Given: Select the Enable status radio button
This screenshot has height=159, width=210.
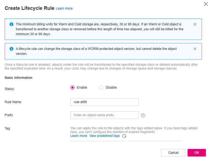Looking at the screenshot, I should 72,88.
